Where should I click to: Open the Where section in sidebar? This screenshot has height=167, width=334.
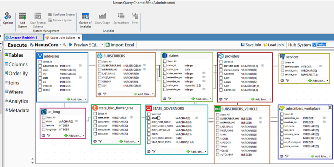pos(14,92)
